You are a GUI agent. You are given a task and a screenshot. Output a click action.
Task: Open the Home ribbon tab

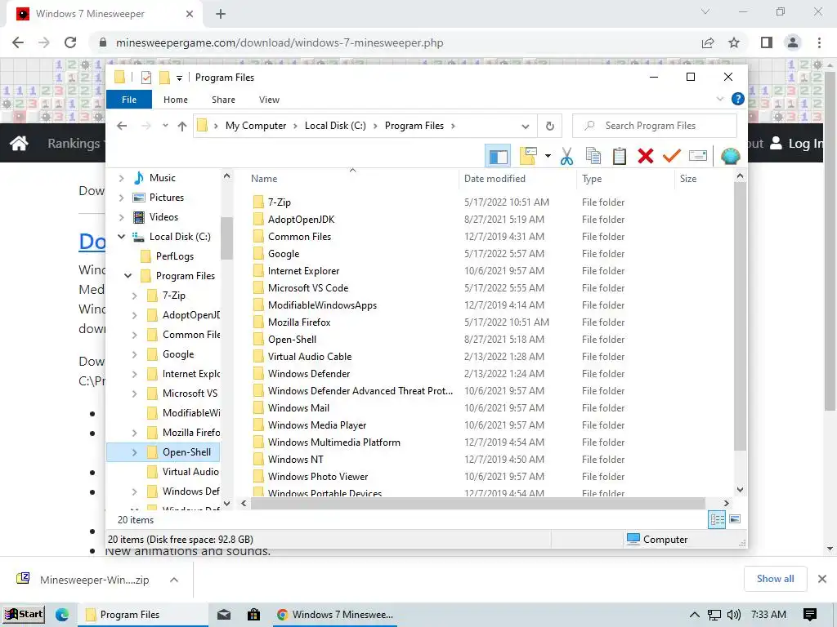[176, 100]
